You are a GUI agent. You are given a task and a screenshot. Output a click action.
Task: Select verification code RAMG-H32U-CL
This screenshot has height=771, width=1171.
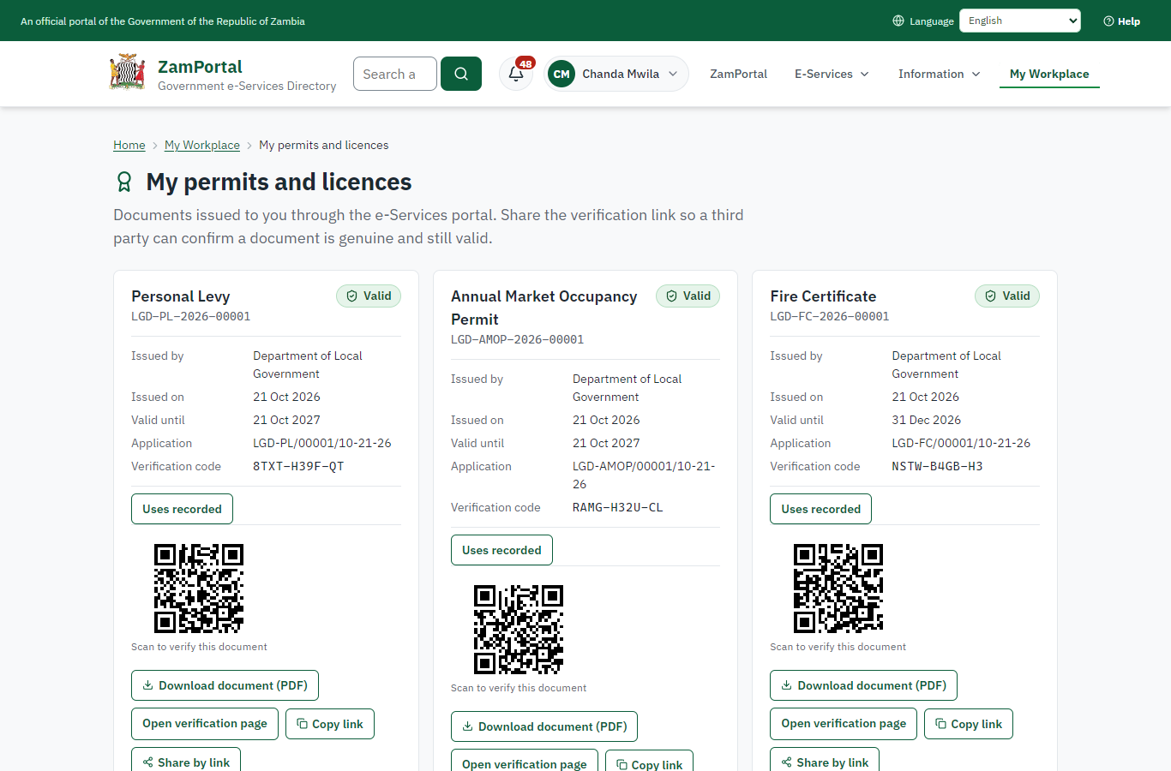tap(618, 508)
